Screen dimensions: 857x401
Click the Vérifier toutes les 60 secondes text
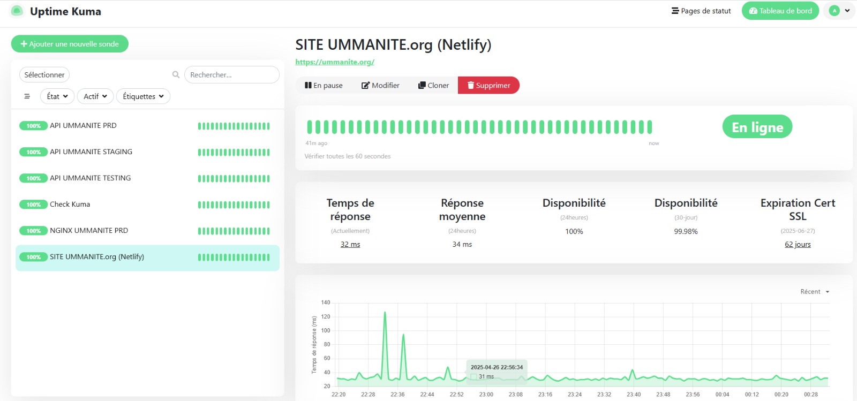tap(348, 156)
